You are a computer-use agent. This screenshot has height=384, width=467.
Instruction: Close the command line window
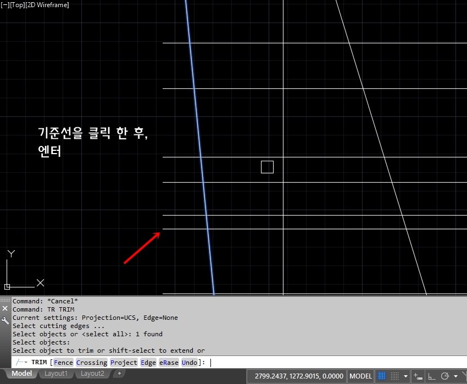tap(5, 308)
